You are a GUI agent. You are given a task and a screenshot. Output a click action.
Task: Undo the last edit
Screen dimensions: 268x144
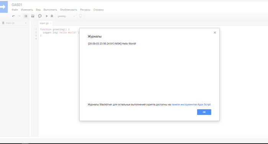click(14, 16)
